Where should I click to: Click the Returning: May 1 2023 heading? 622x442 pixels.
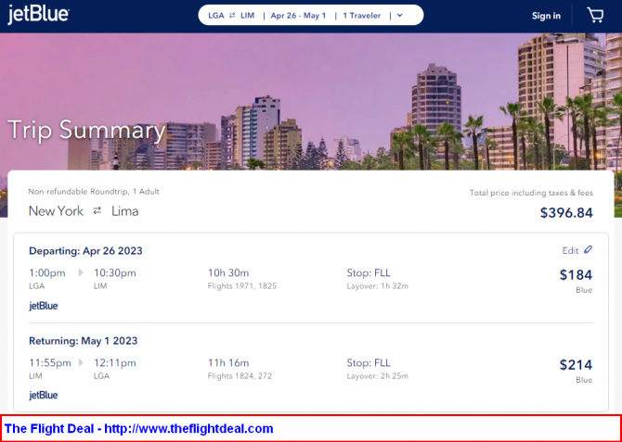84,341
